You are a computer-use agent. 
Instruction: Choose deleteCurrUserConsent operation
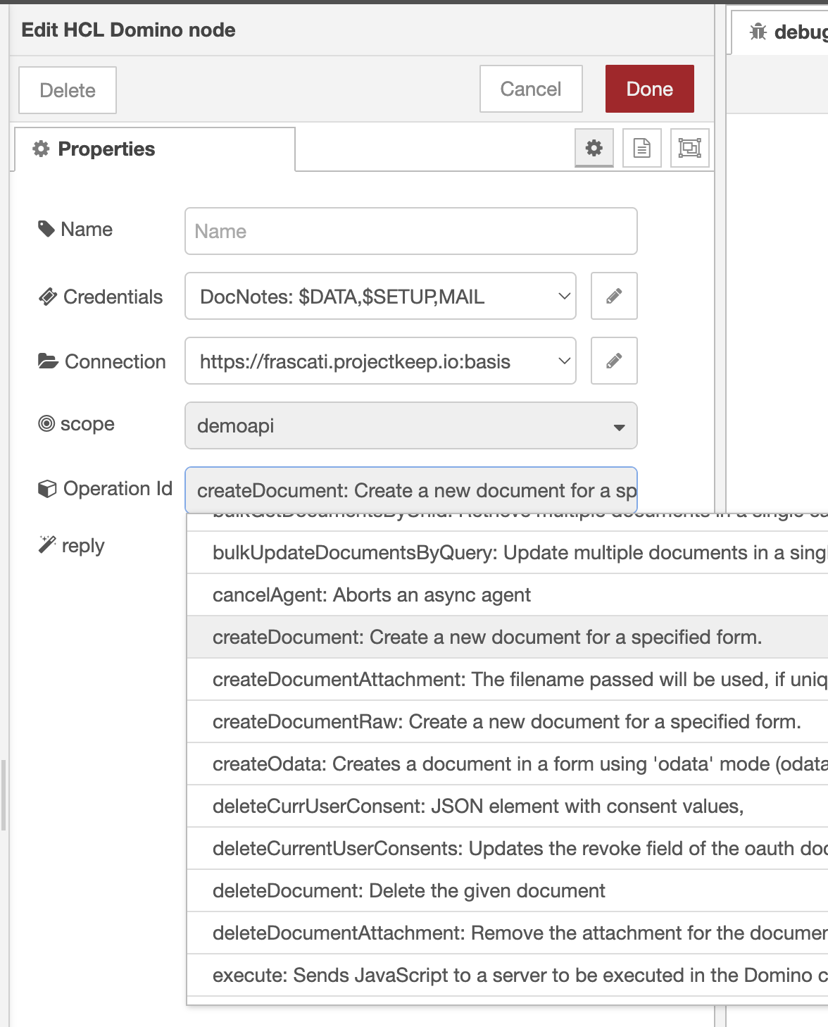pos(508,807)
